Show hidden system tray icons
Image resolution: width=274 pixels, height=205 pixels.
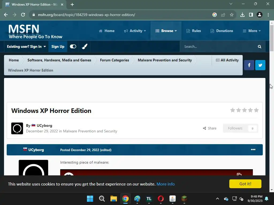(217, 199)
